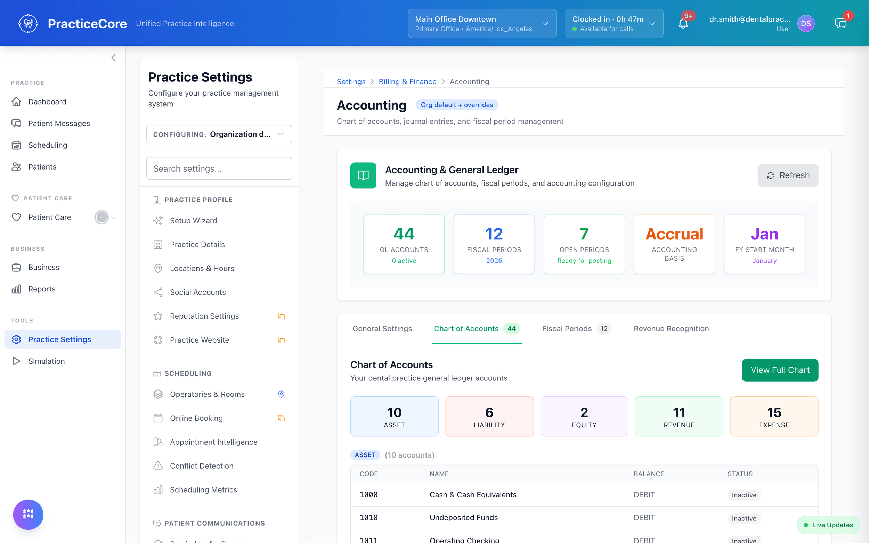Focus the Search settings field

219,168
